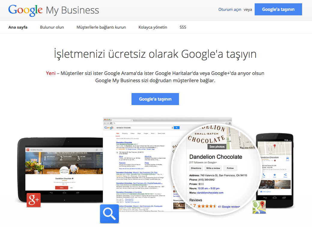The width and height of the screenshot is (312, 227).
Task: Tap the Save star icon on the phone
Action: (274, 175)
